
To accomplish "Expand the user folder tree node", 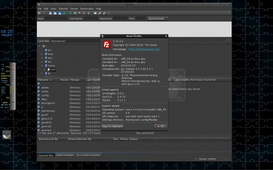I will click(44, 70).
